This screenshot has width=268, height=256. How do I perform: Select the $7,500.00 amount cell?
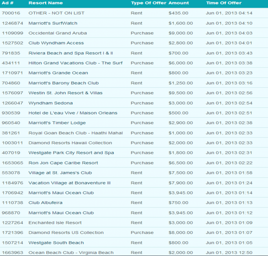181,173
